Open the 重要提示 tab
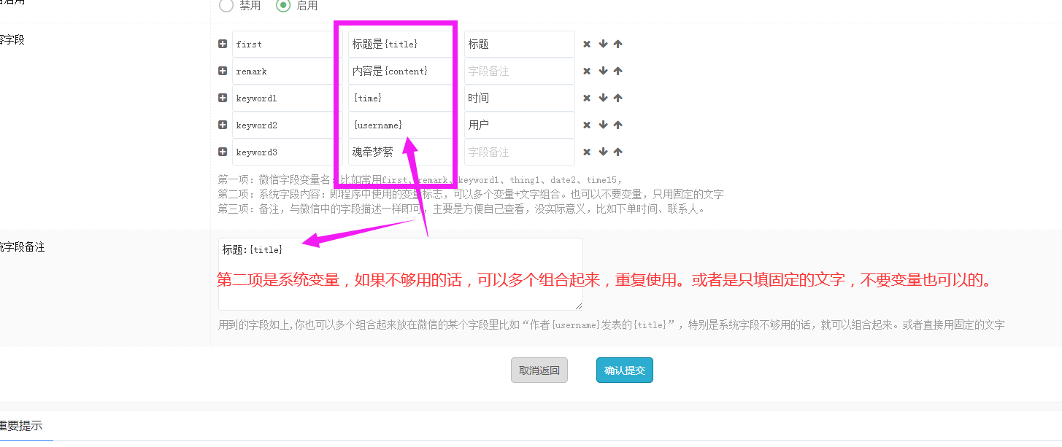The height and width of the screenshot is (447, 1062). [x=20, y=426]
